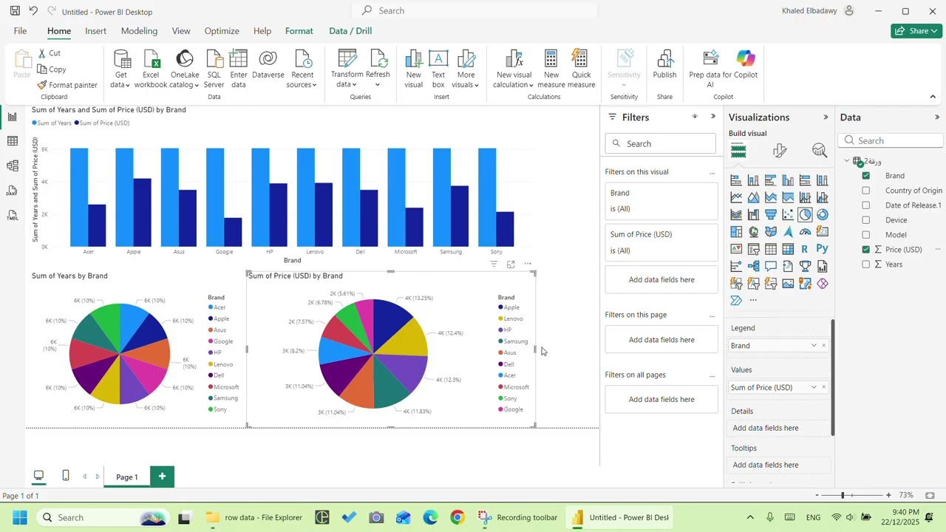
Task: Select the Gauge visual
Action: tap(805, 232)
